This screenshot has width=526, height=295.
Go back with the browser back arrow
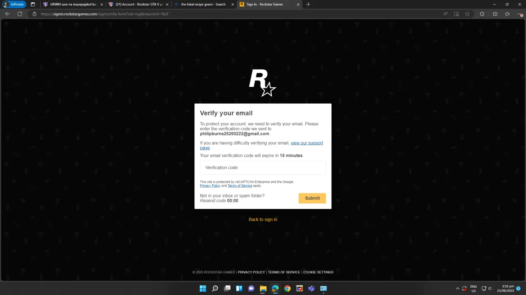7,14
